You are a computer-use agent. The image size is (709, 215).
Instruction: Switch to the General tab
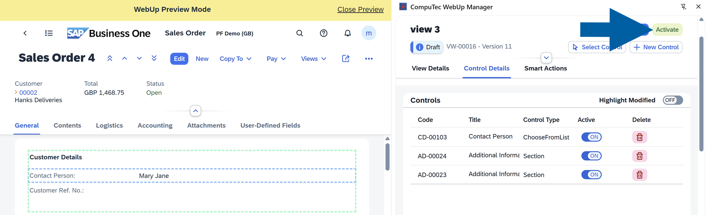27,125
